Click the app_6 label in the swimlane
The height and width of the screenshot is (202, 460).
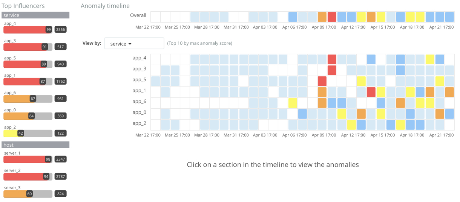[x=139, y=102]
